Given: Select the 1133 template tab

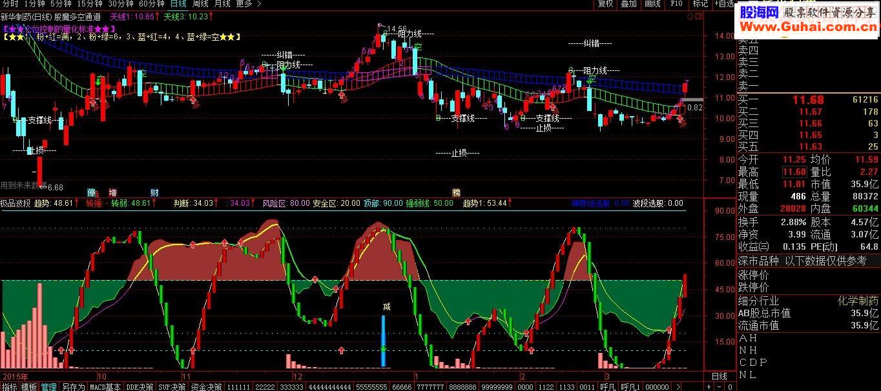Looking at the screenshot, I should pyautogui.click(x=567, y=386).
